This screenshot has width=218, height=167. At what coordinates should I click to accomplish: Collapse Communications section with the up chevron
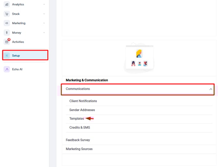point(211,89)
